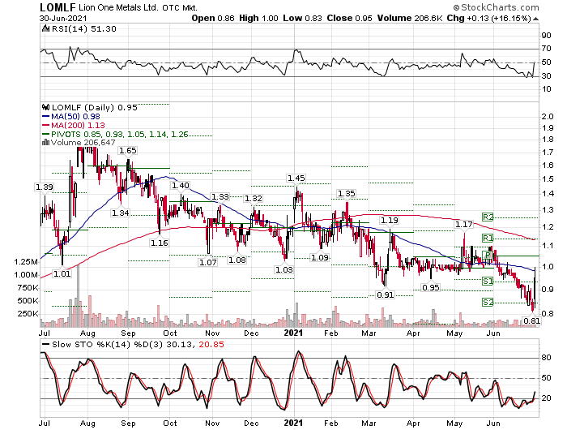Click the 2021 label on price chart axis
Viewport: 567px width, 430px height.
tap(293, 333)
